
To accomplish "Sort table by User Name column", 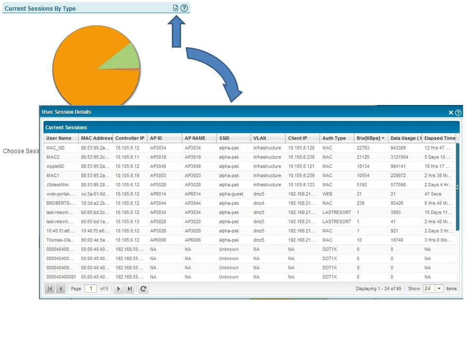I will tap(59, 138).
